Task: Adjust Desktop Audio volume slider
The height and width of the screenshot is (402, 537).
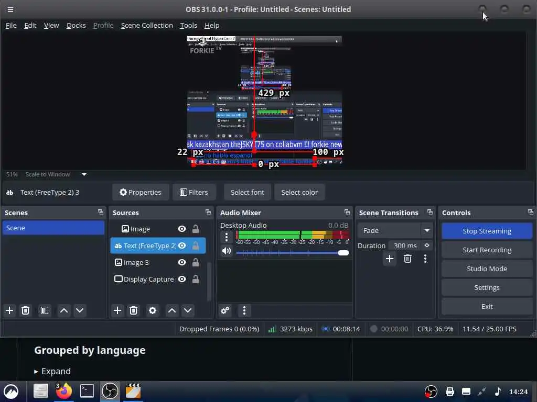Action: 293,253
